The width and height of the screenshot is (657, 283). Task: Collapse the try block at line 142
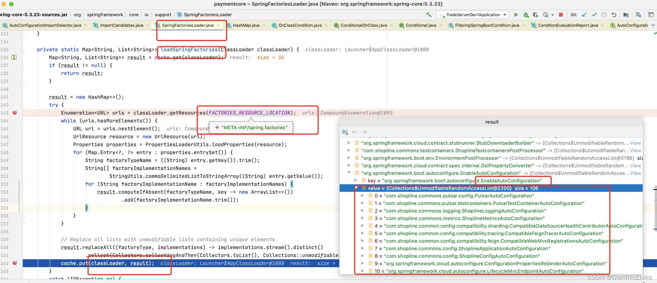click(22, 105)
